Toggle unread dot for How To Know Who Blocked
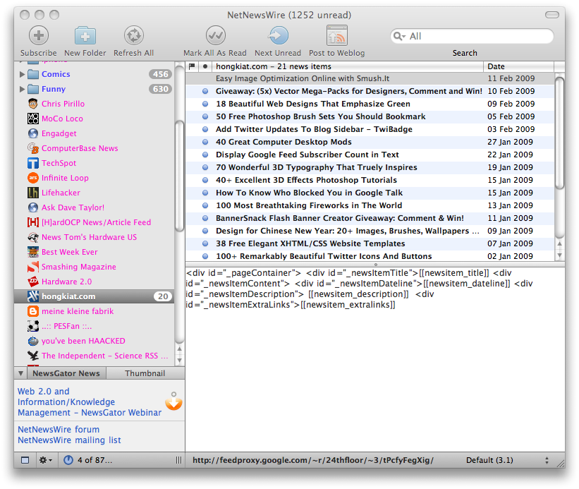The height and width of the screenshot is (489, 579). click(x=205, y=193)
